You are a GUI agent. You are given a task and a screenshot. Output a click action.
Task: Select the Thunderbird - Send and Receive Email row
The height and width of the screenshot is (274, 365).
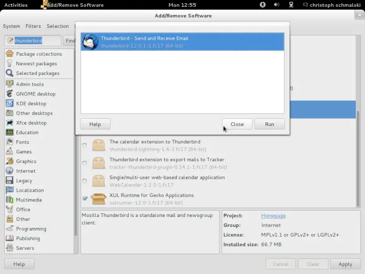point(182,42)
